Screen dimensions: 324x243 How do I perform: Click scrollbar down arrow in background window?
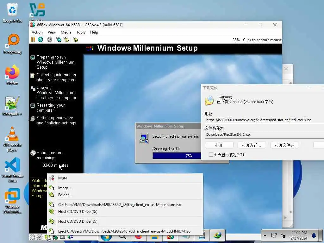(290, 212)
